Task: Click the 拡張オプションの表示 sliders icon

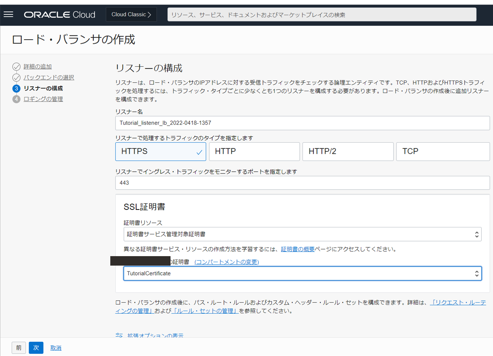Action: [x=119, y=335]
